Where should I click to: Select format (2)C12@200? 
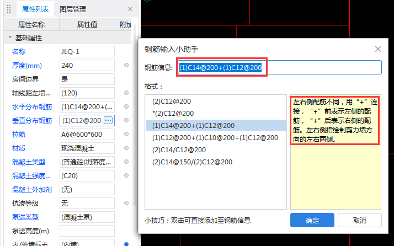[216, 101]
